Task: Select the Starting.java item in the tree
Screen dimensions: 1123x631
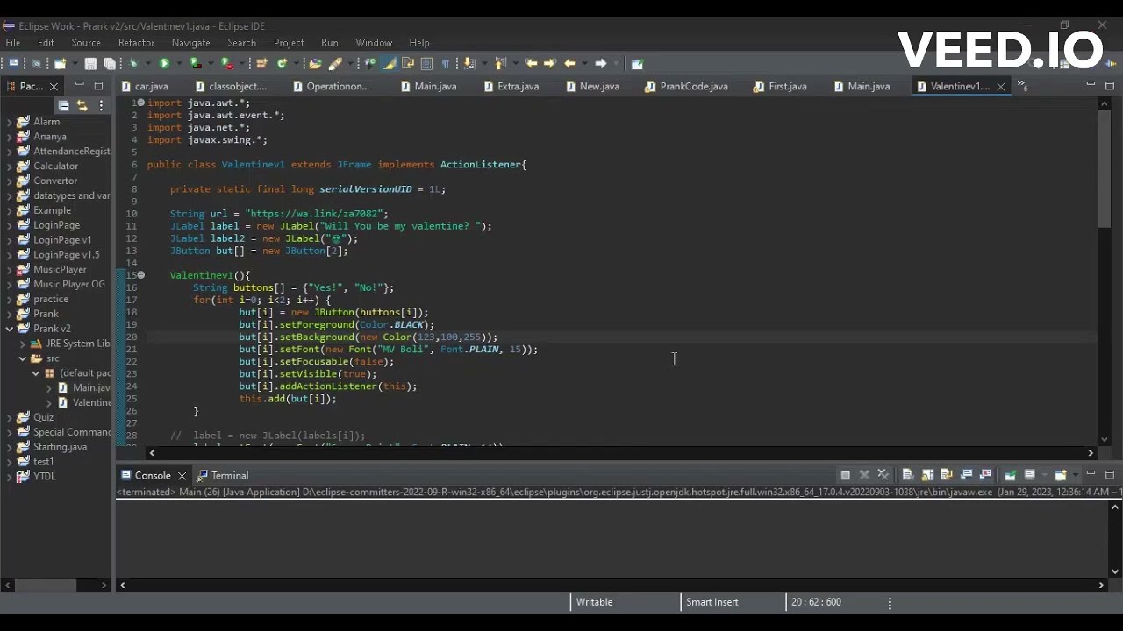Action: click(60, 447)
